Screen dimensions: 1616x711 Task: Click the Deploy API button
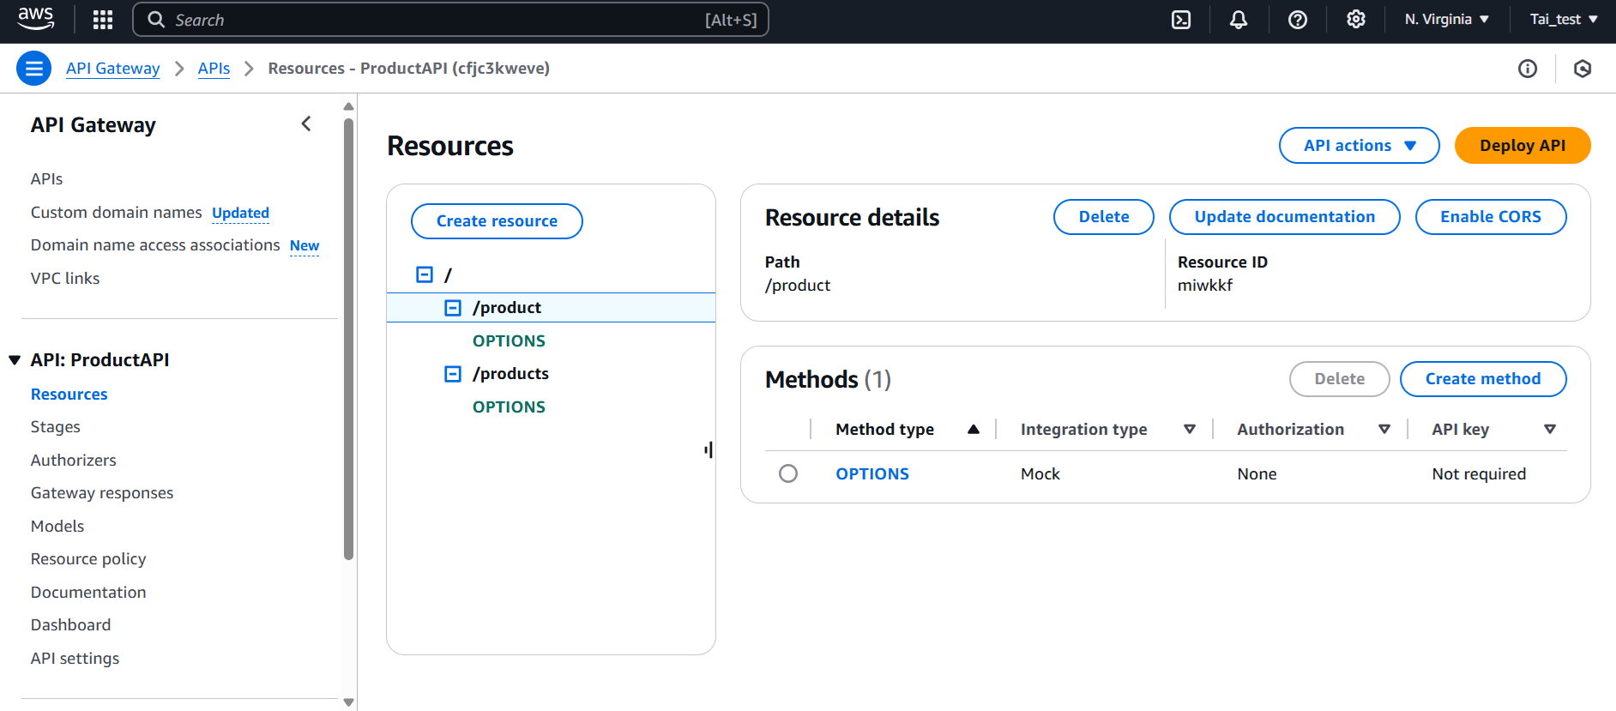pyautogui.click(x=1523, y=146)
